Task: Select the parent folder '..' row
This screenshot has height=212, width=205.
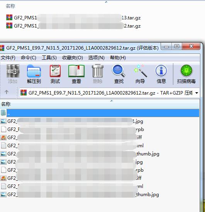Action: coord(100,113)
